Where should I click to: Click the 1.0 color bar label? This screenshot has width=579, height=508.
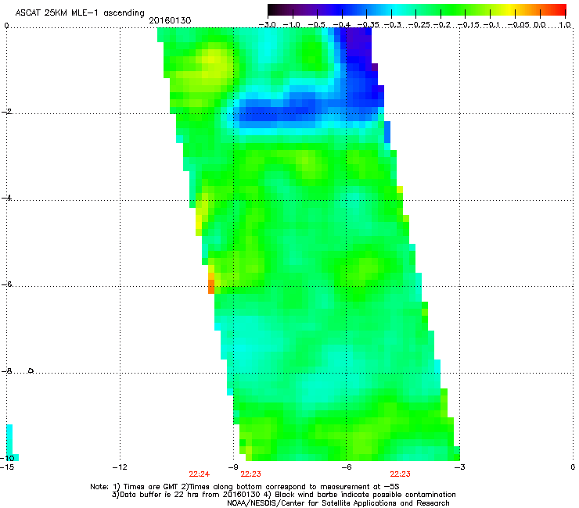pyautogui.click(x=565, y=25)
